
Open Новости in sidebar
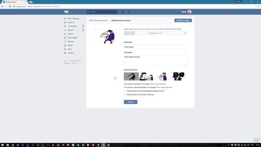pyautogui.click(x=71, y=22)
